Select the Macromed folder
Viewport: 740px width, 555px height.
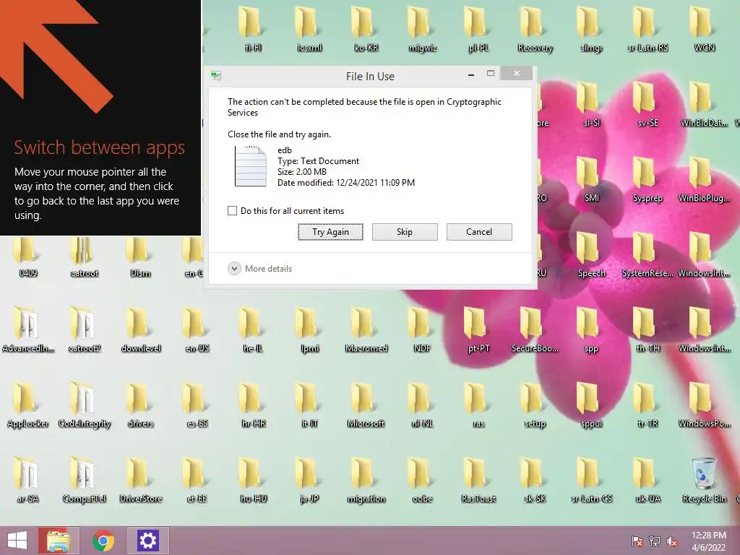[366, 330]
